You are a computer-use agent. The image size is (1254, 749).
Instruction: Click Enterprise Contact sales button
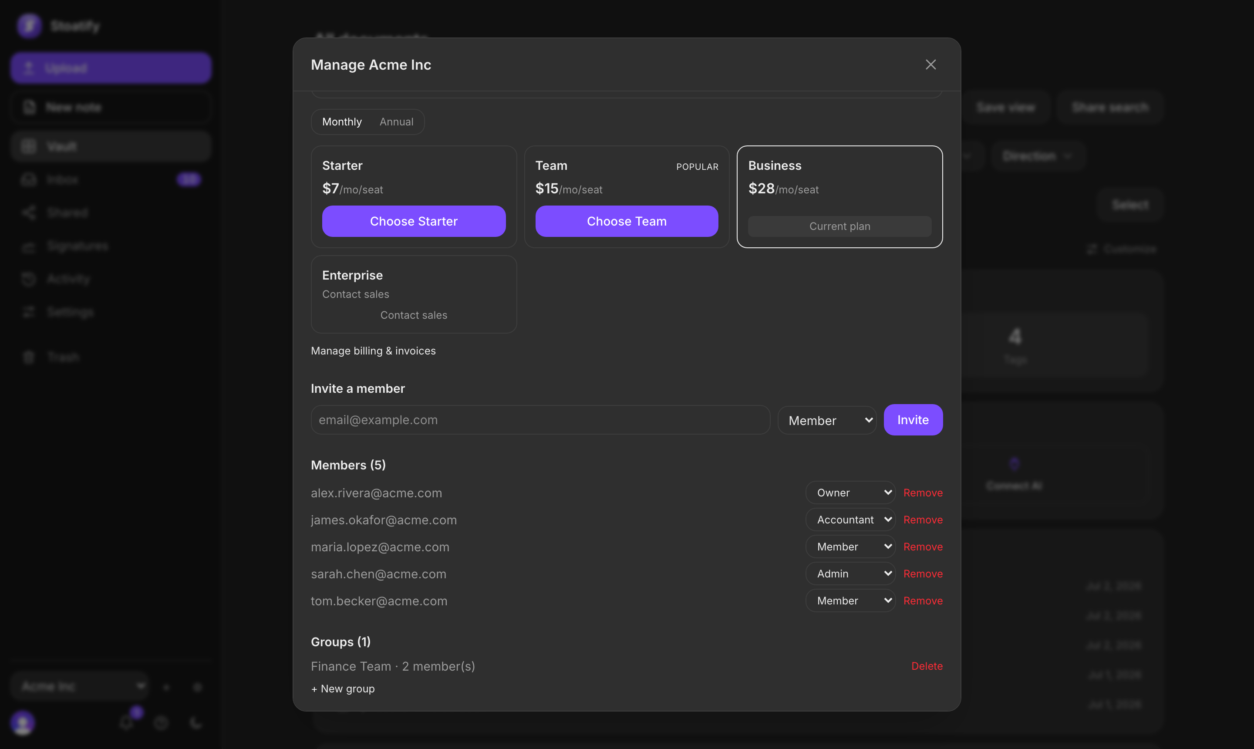[414, 315]
